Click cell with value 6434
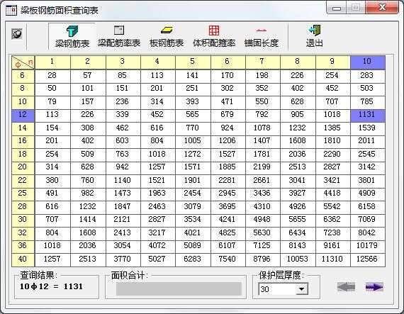The width and height of the screenshot is (404, 314). (x=298, y=233)
